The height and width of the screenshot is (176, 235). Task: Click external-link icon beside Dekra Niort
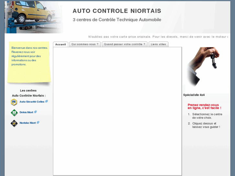click(x=36, y=112)
